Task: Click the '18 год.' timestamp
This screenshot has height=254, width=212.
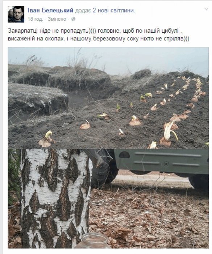Action: 35,19
